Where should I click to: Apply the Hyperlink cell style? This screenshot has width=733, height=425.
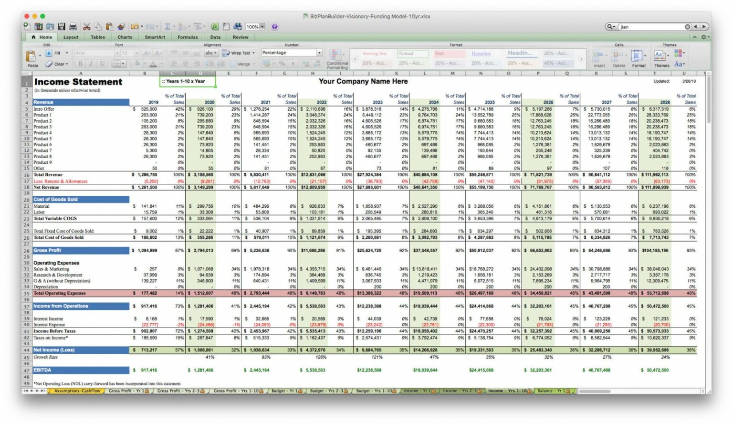(482, 53)
